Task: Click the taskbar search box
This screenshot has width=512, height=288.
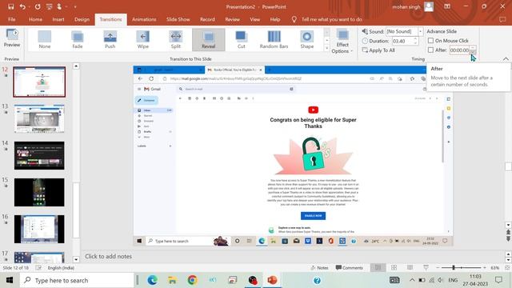Action: [x=77, y=280]
